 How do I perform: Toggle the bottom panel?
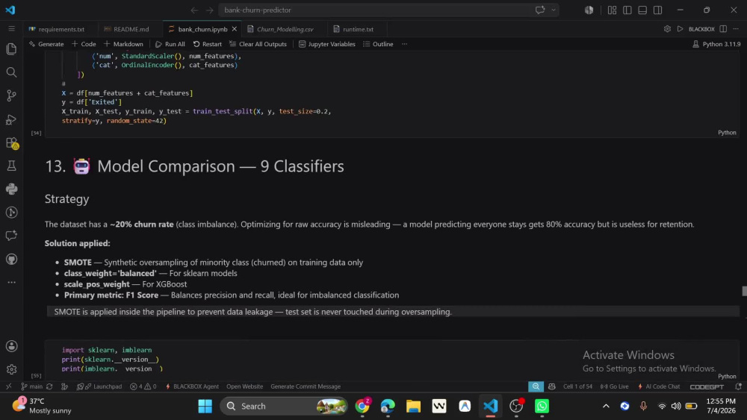click(642, 10)
